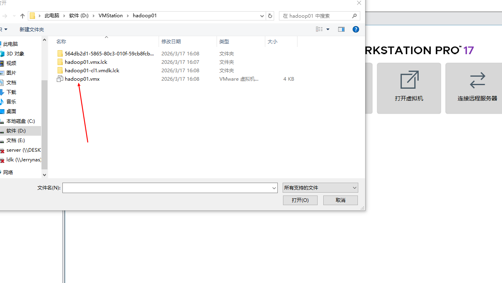The width and height of the screenshot is (502, 283).
Task: Click VMStation in the address path
Action: pyautogui.click(x=111, y=16)
